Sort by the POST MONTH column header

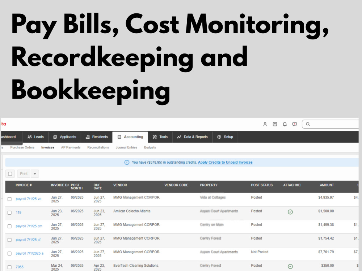click(77, 187)
